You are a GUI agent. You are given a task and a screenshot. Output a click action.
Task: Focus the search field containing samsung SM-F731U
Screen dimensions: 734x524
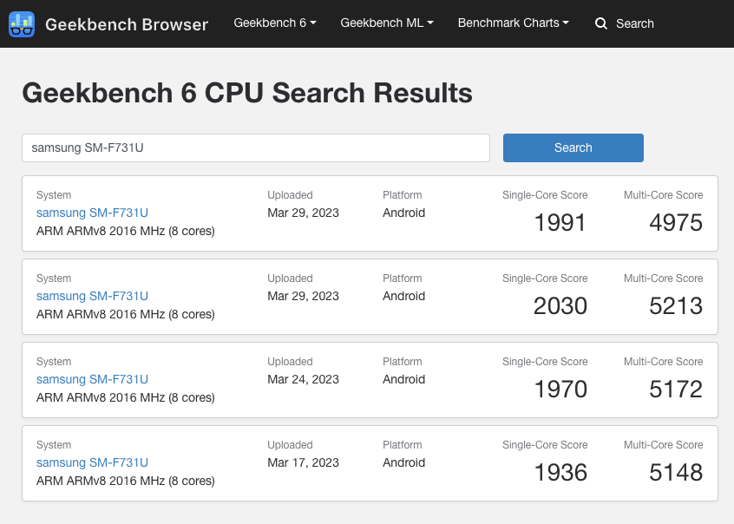(x=255, y=147)
